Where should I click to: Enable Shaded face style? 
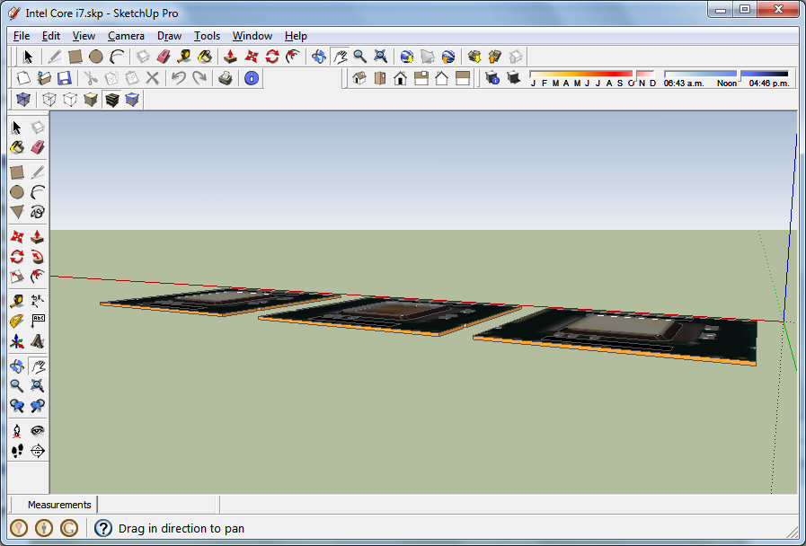click(x=91, y=99)
